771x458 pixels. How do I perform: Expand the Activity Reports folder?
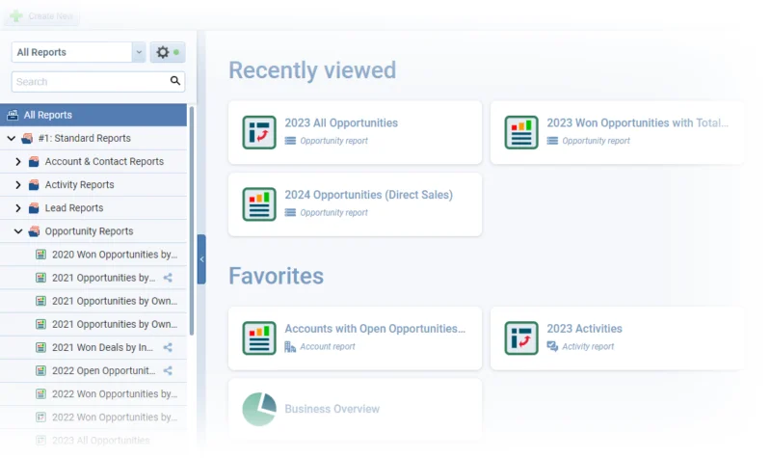click(18, 184)
